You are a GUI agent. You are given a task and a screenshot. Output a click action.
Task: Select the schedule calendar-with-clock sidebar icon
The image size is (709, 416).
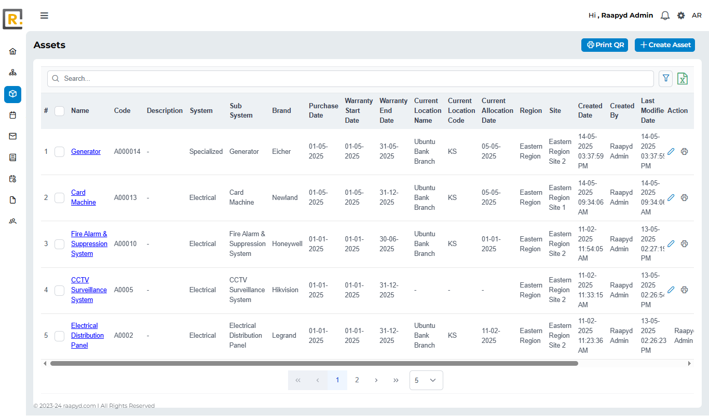12,178
